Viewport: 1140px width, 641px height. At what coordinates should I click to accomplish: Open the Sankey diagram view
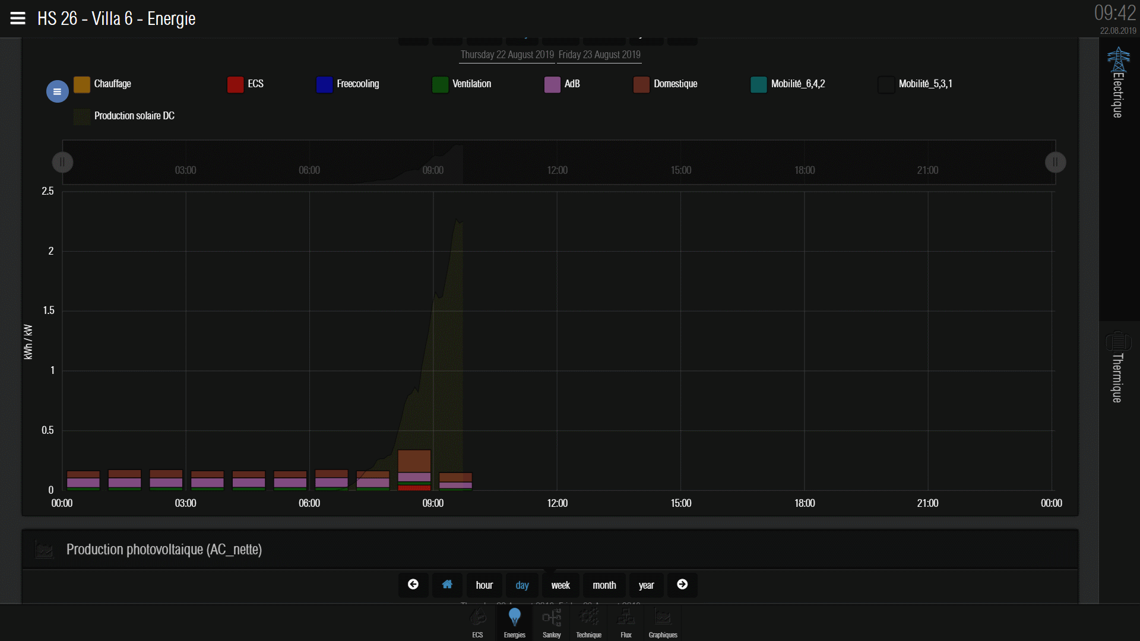tap(552, 623)
